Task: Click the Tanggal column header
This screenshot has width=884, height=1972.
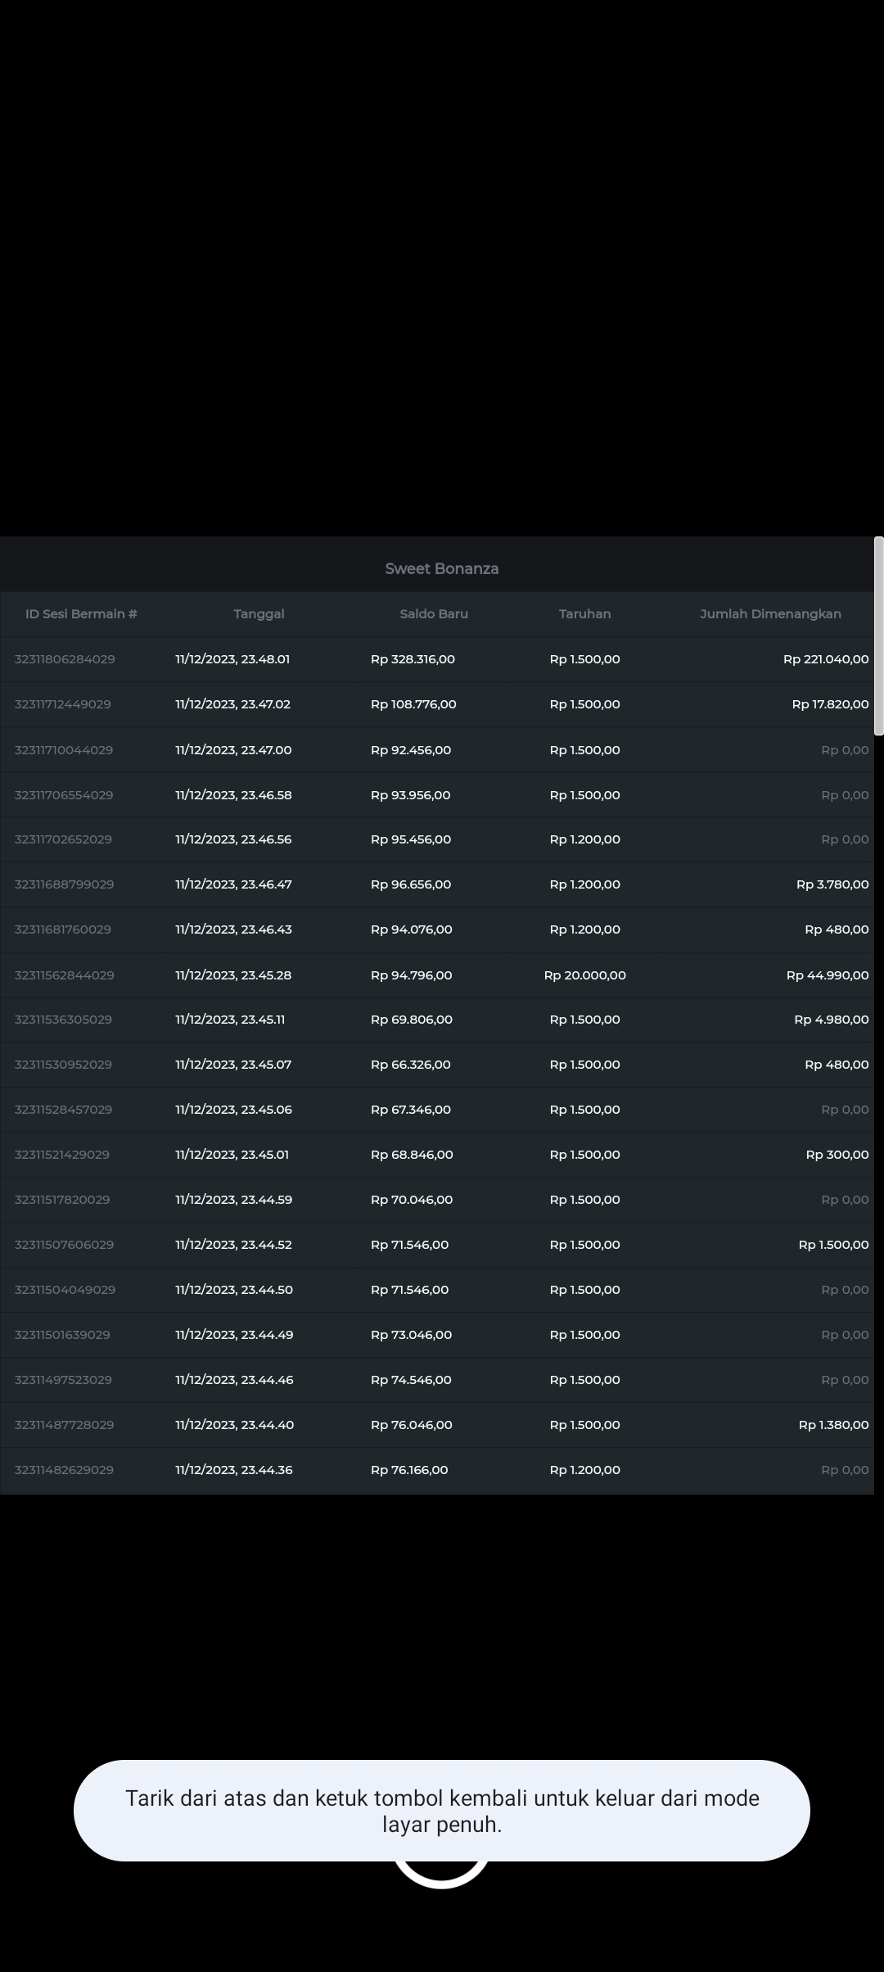Action: coord(259,613)
